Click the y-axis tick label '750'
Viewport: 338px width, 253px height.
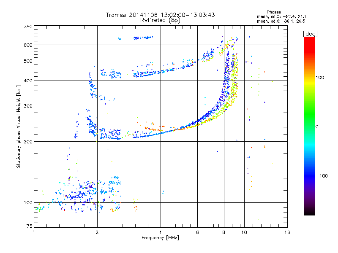coord(28,27)
